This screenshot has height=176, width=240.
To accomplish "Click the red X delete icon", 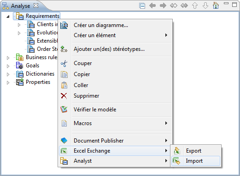I will click(64, 96).
